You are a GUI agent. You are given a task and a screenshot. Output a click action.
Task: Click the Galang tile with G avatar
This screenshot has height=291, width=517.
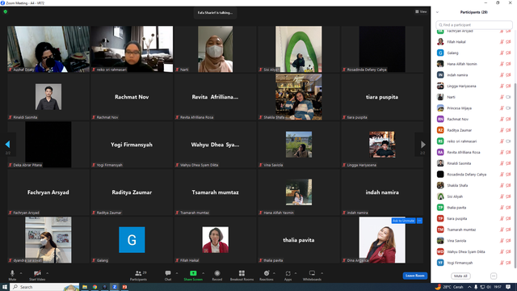coord(132,240)
